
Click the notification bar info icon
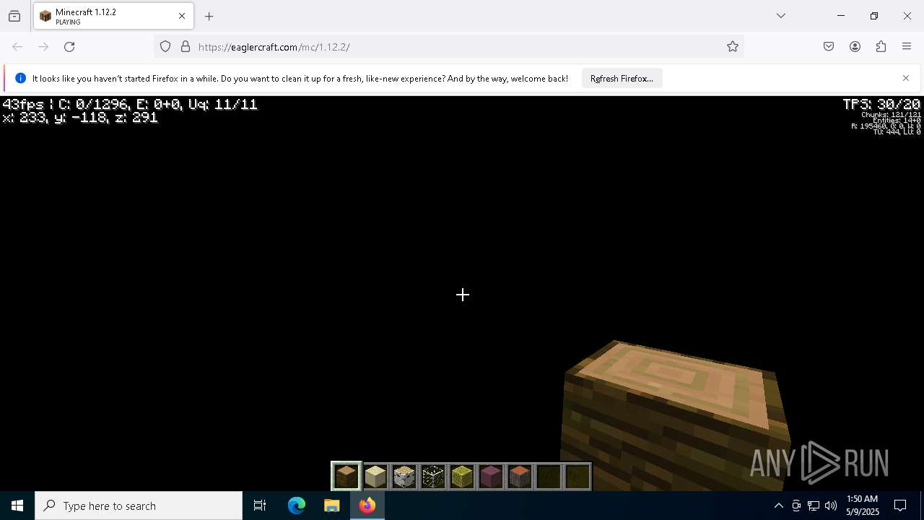coord(20,79)
